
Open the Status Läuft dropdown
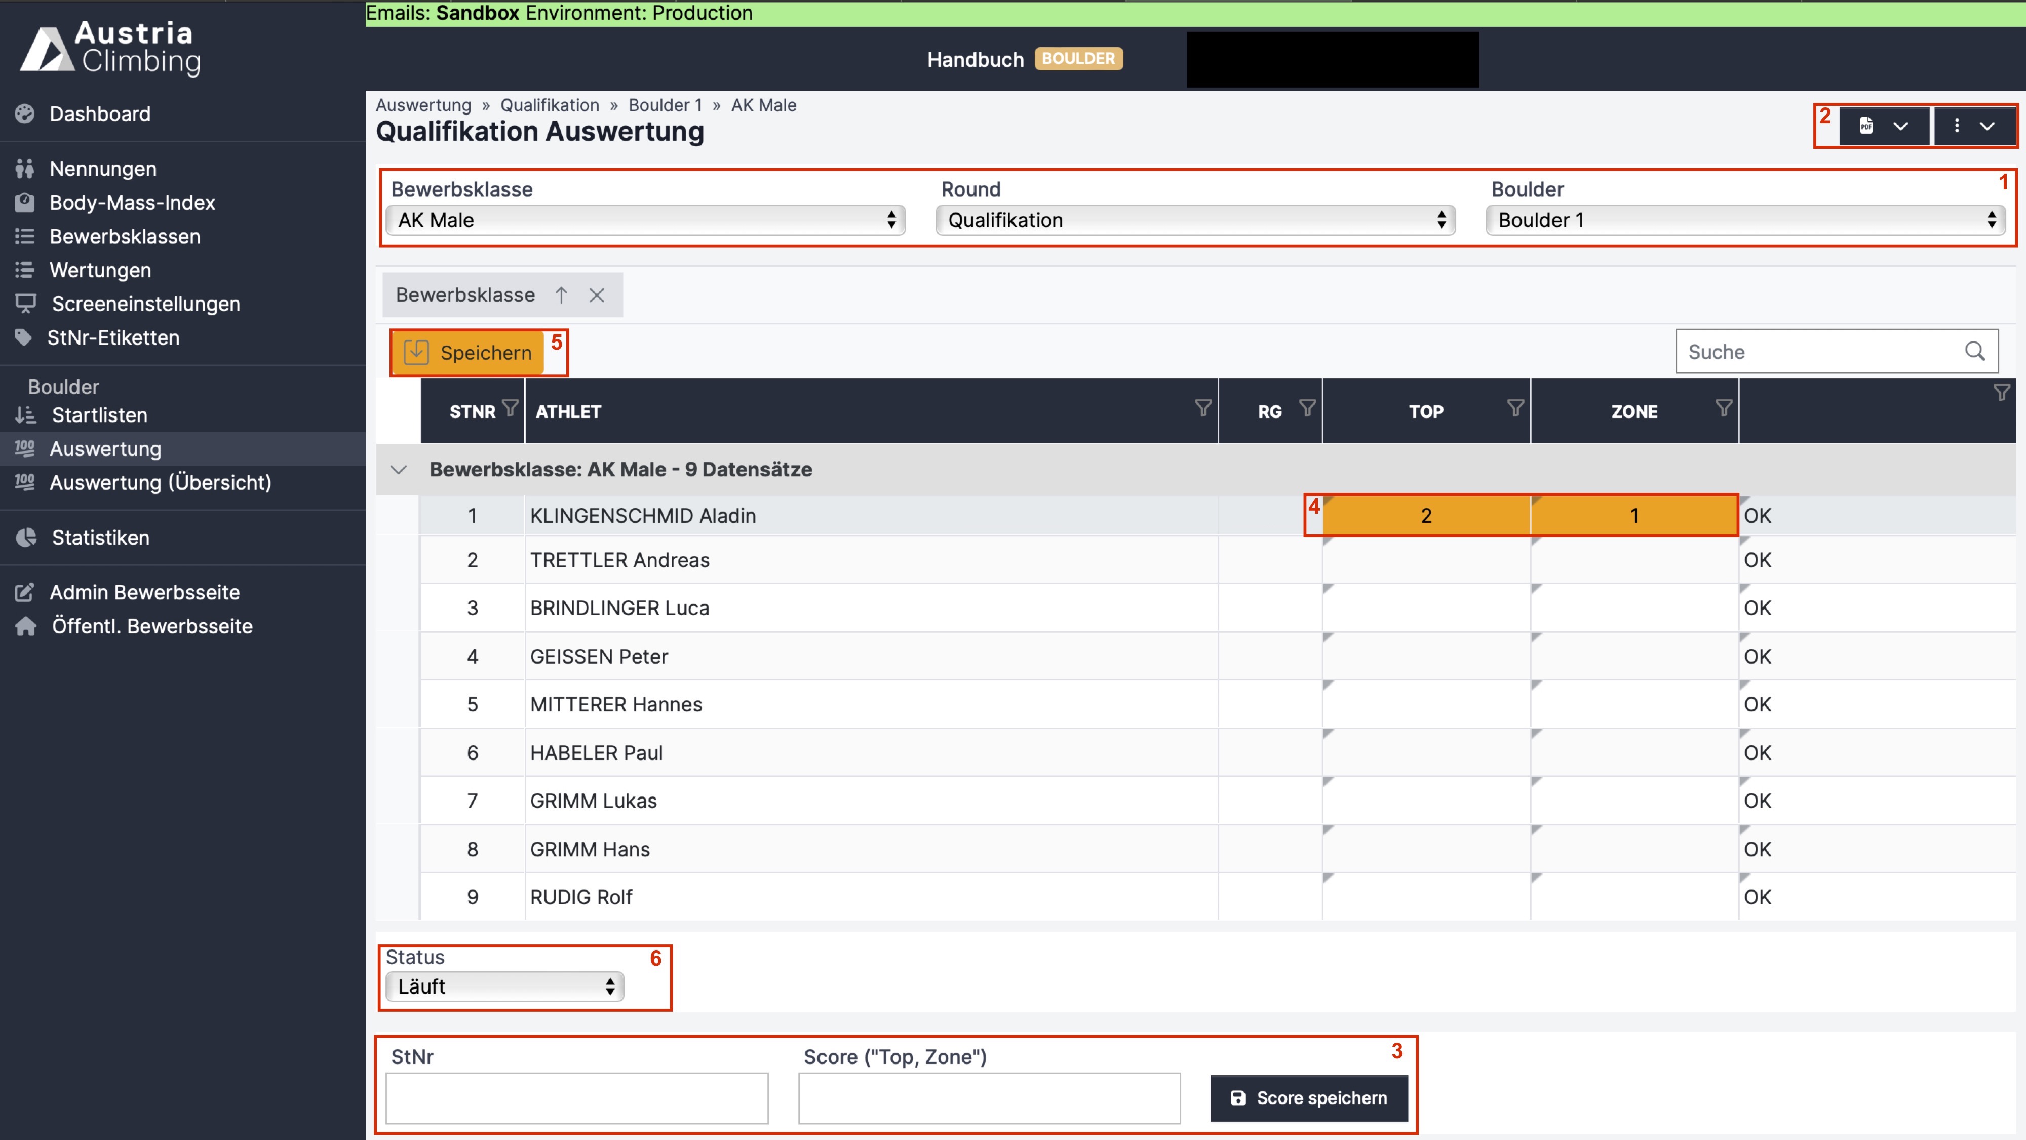(x=504, y=986)
